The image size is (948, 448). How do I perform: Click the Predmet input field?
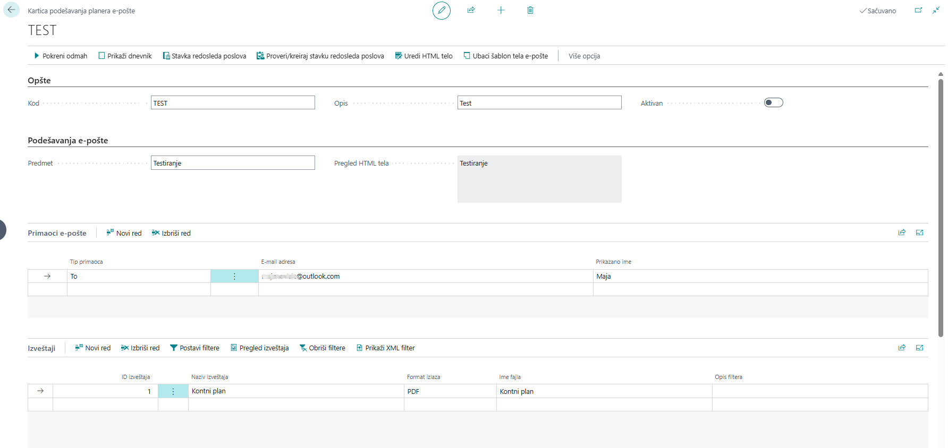pos(233,162)
